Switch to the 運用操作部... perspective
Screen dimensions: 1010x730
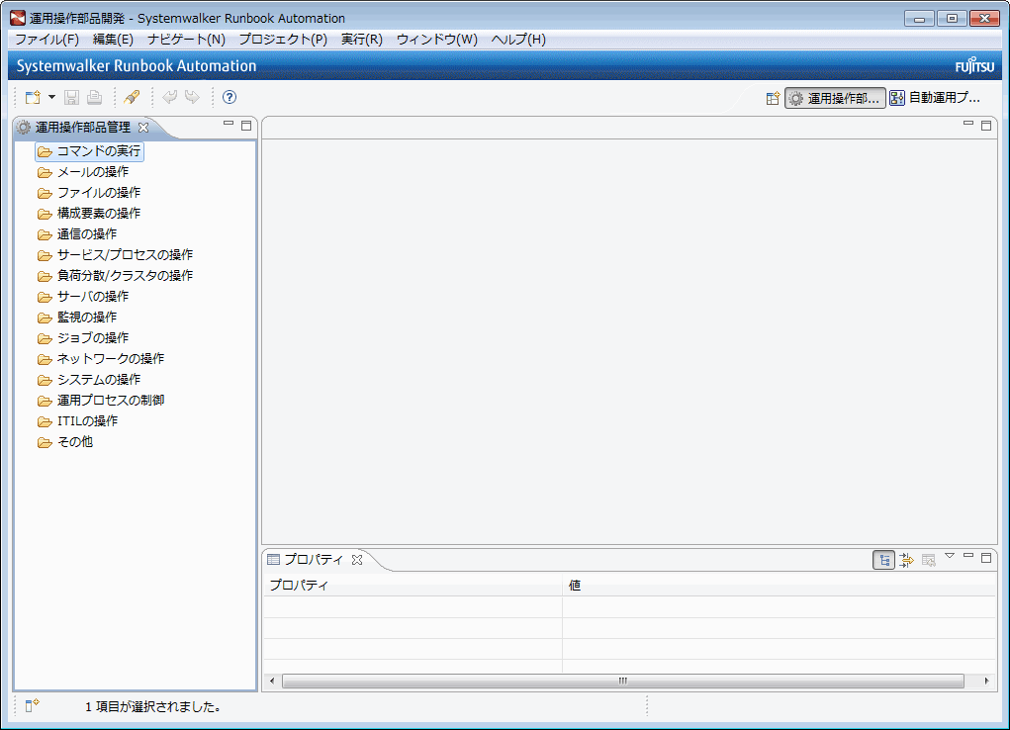click(835, 98)
